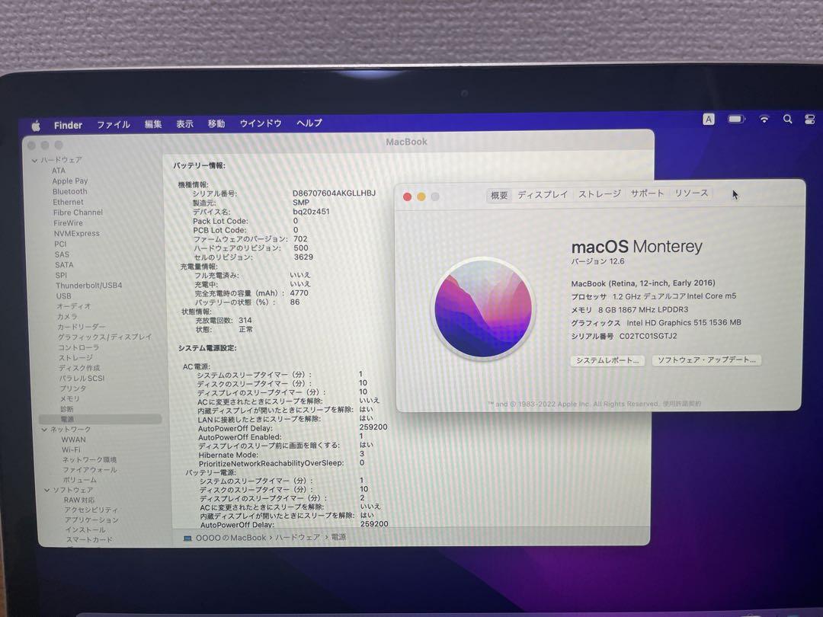
Task: Click the computer icon in the path bar
Action: (187, 539)
